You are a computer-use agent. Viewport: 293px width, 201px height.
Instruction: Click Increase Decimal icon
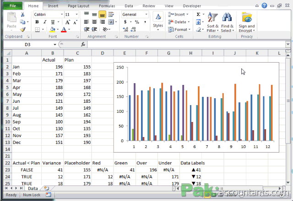pos(125,29)
